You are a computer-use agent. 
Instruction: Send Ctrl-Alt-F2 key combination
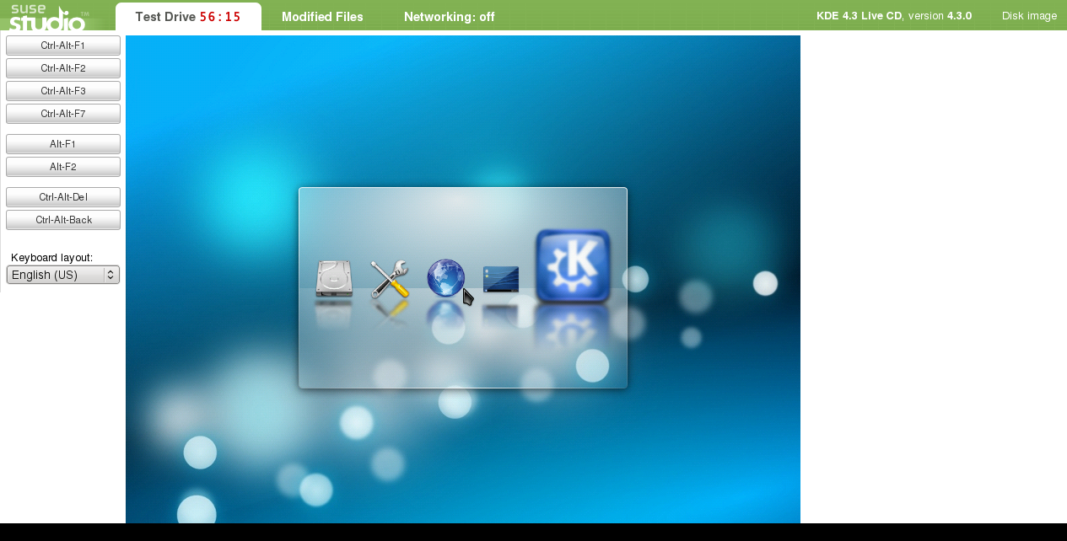click(x=63, y=68)
